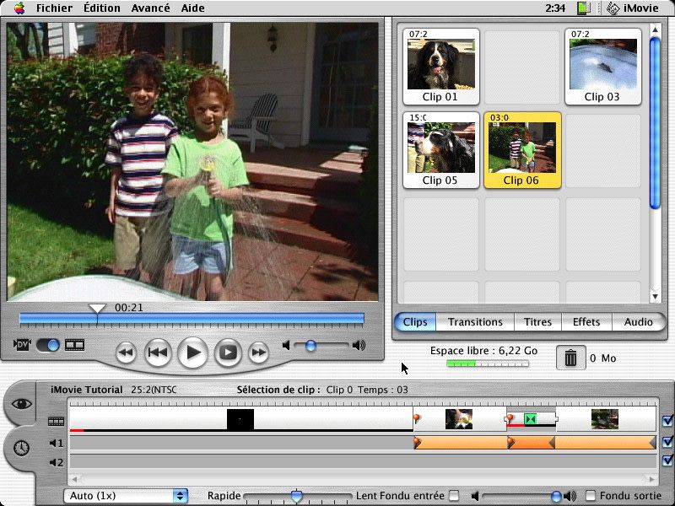Toggle the video track checkbox
This screenshot has height=506, width=675.
coord(667,421)
